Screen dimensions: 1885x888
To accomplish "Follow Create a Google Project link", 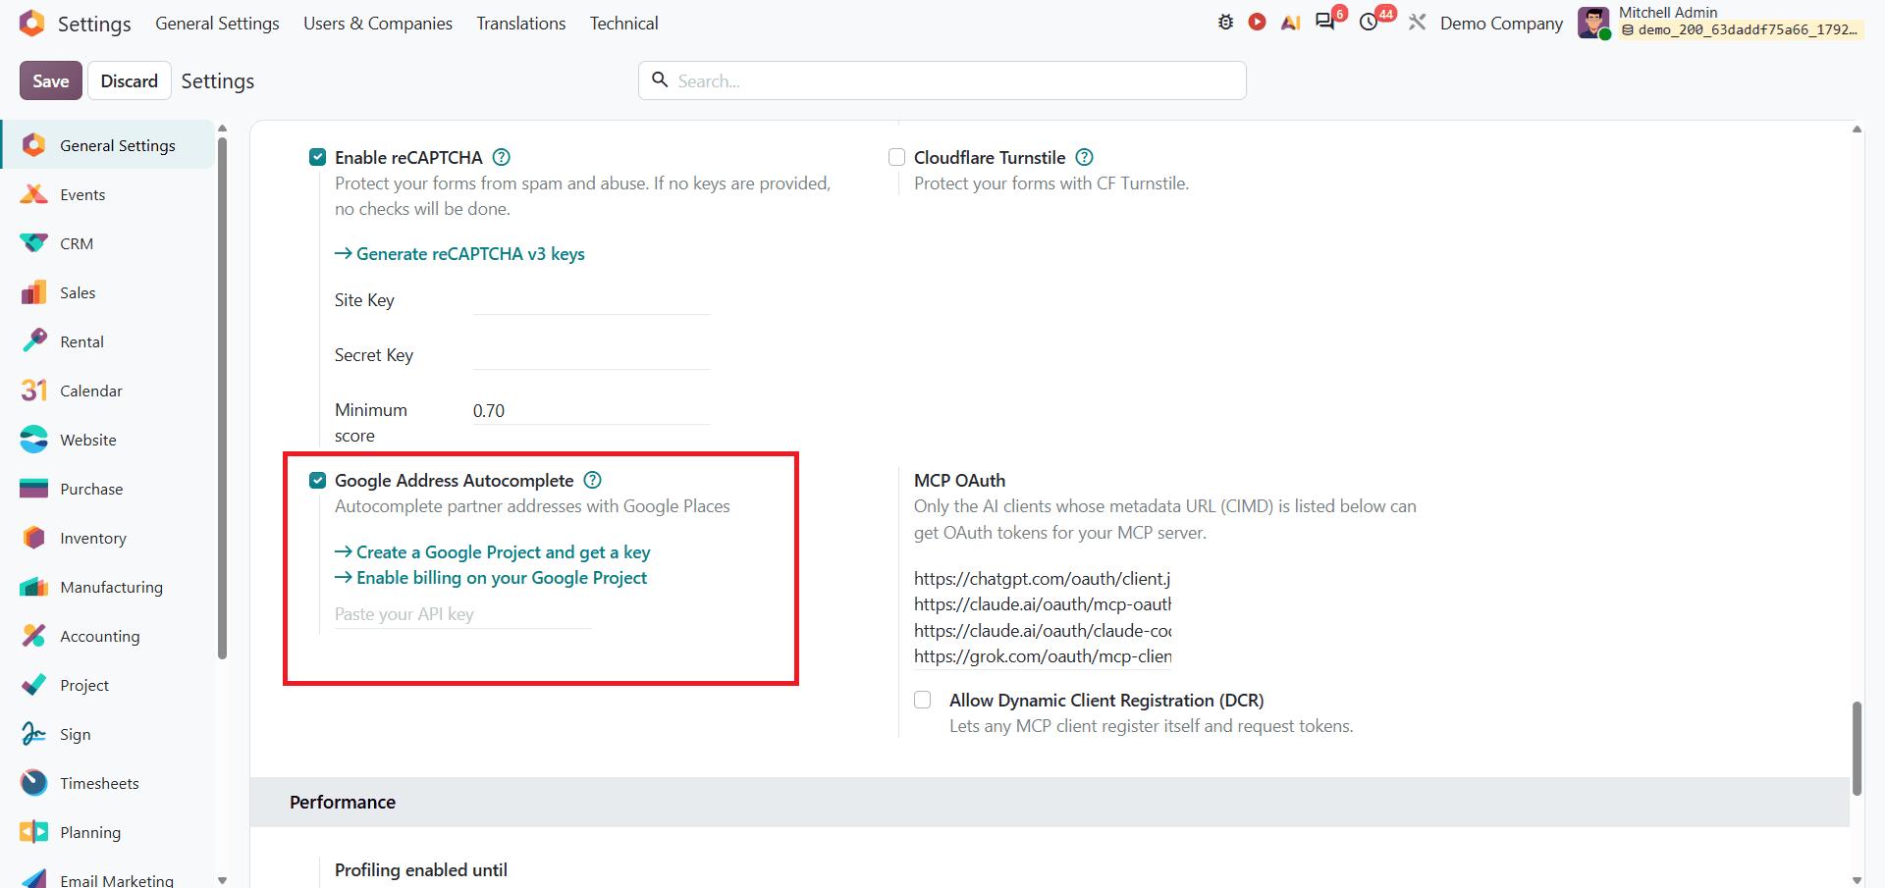I will click(493, 552).
